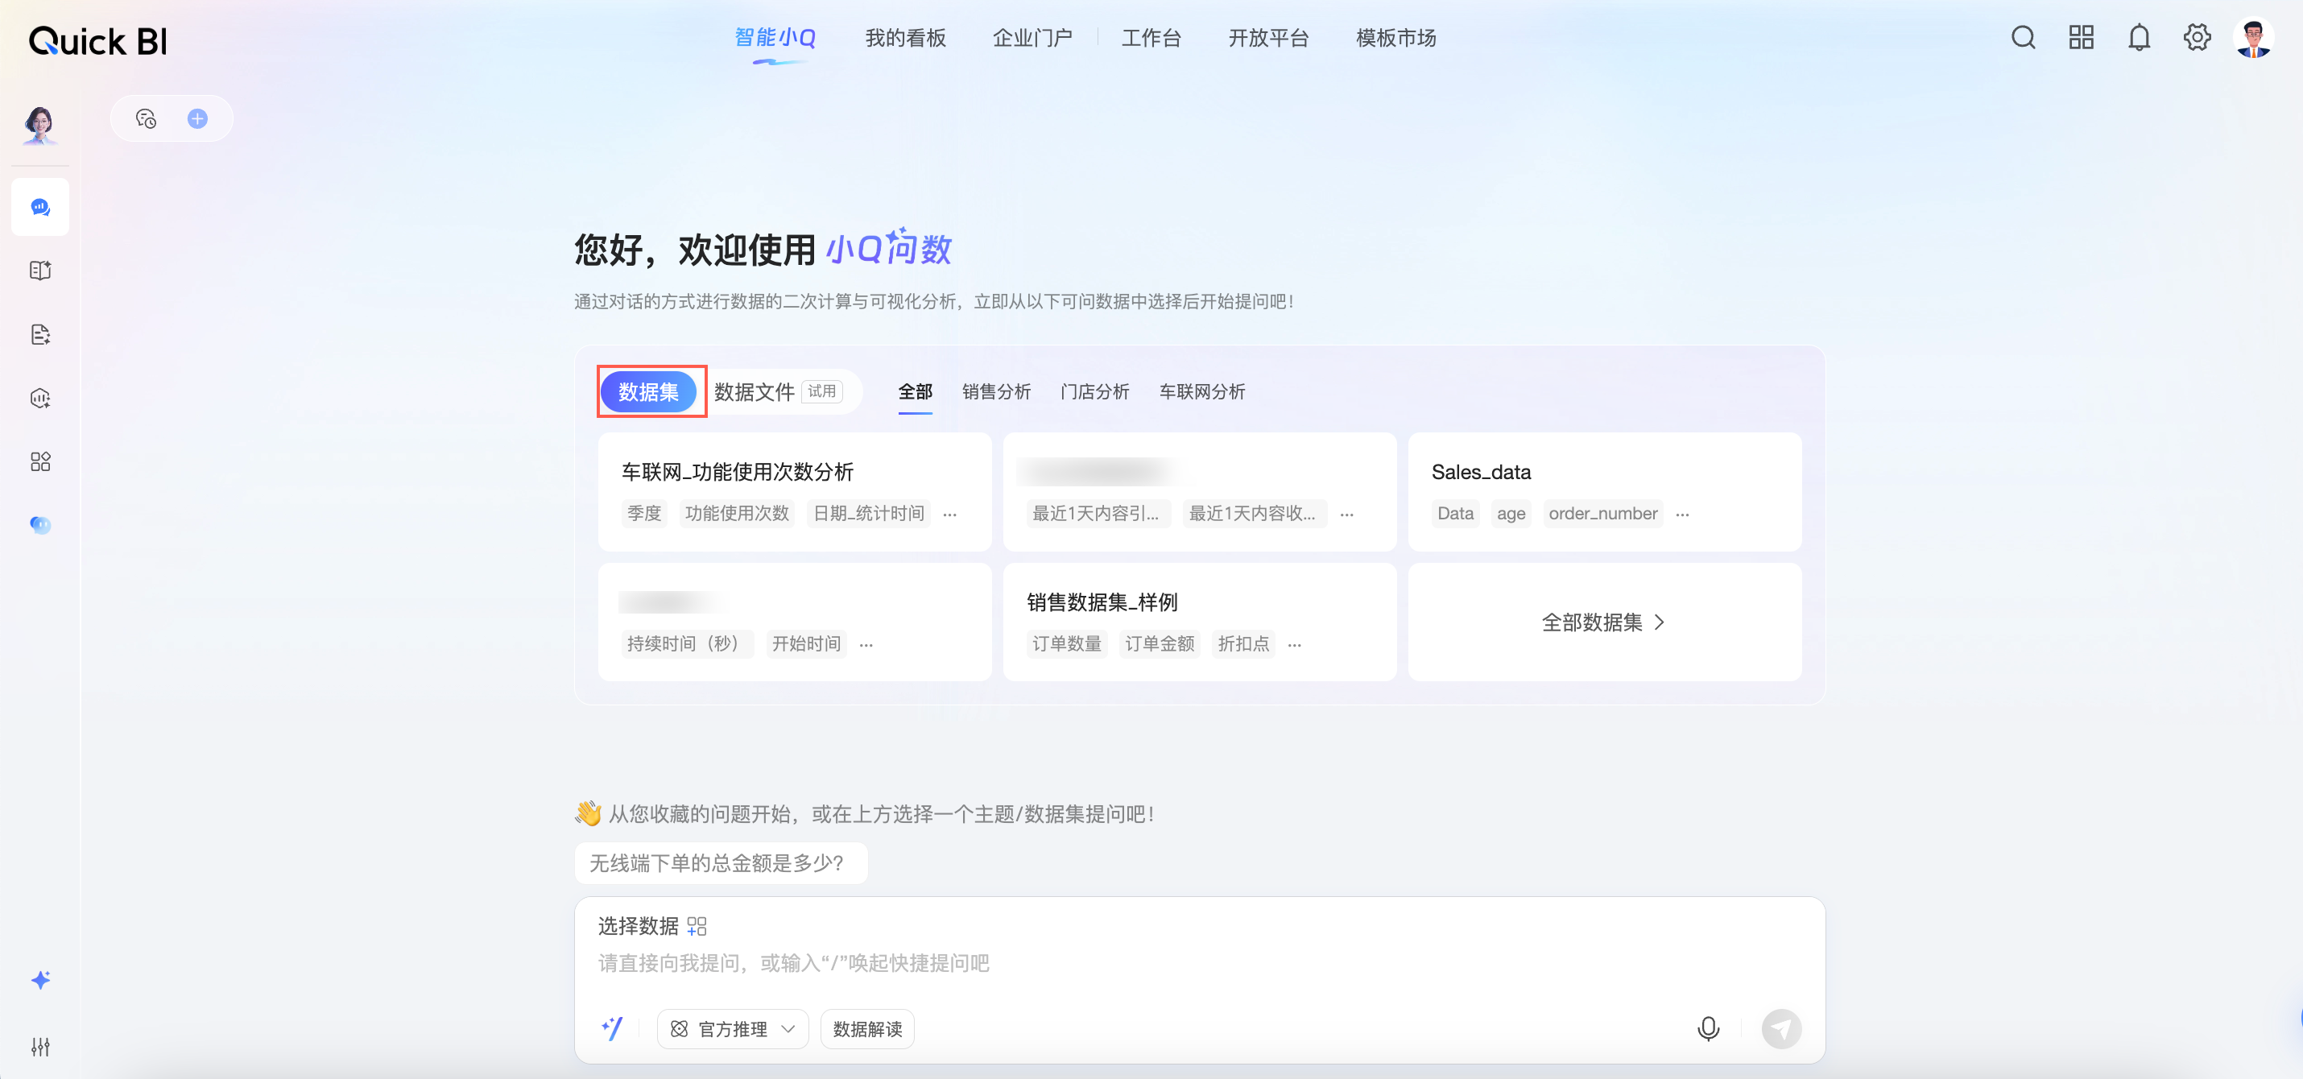Open the 官方推理 dropdown
This screenshot has height=1079, width=2303.
(733, 1029)
